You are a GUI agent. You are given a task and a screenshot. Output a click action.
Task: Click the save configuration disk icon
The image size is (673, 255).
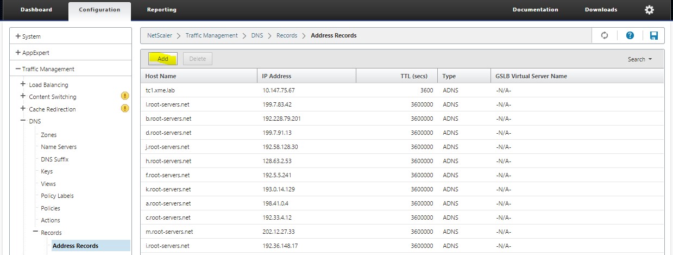pyautogui.click(x=653, y=35)
